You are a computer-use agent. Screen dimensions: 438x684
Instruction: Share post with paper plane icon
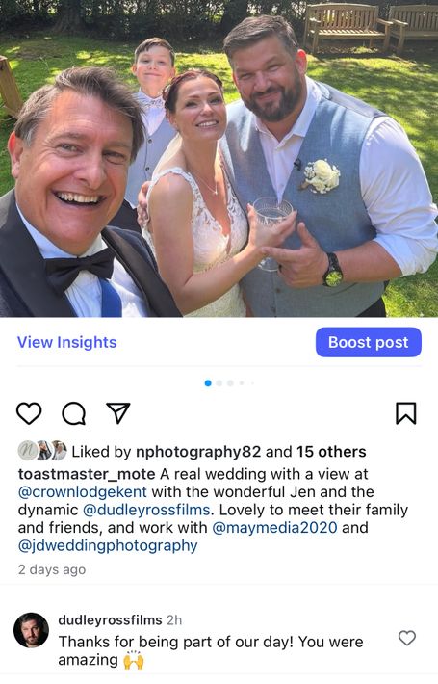pos(118,412)
